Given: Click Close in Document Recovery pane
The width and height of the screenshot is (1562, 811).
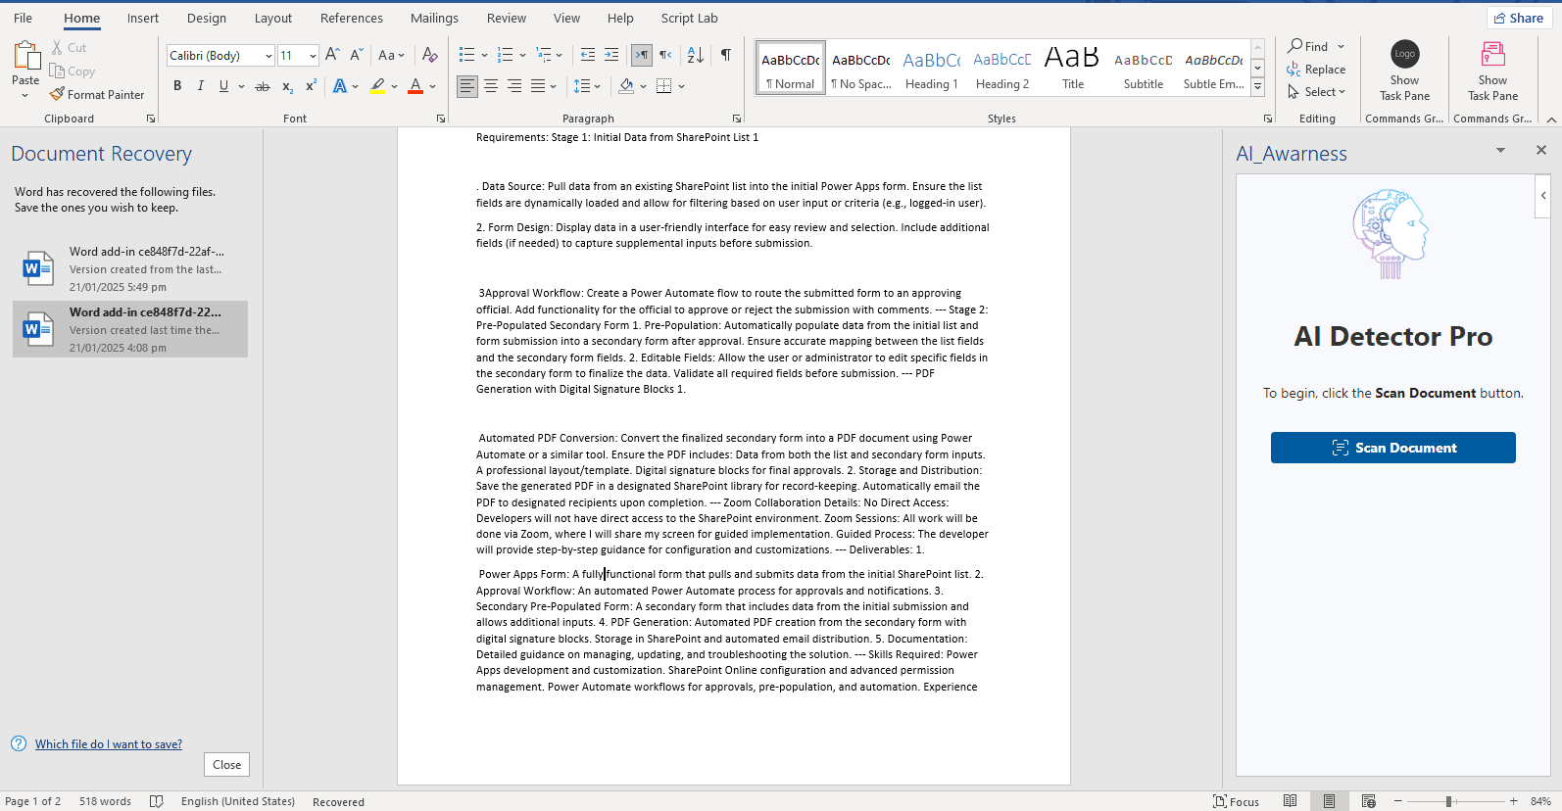Looking at the screenshot, I should click(227, 765).
